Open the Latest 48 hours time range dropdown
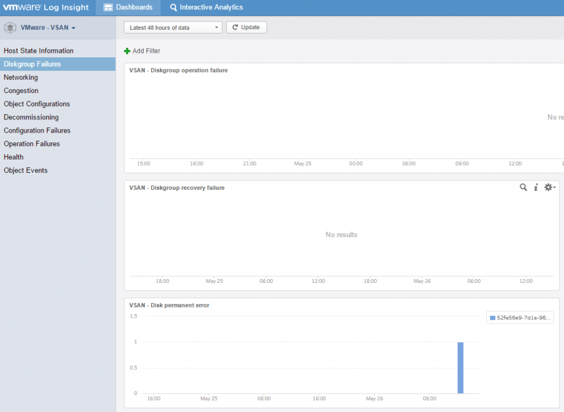This screenshot has width=564, height=412. [x=173, y=28]
